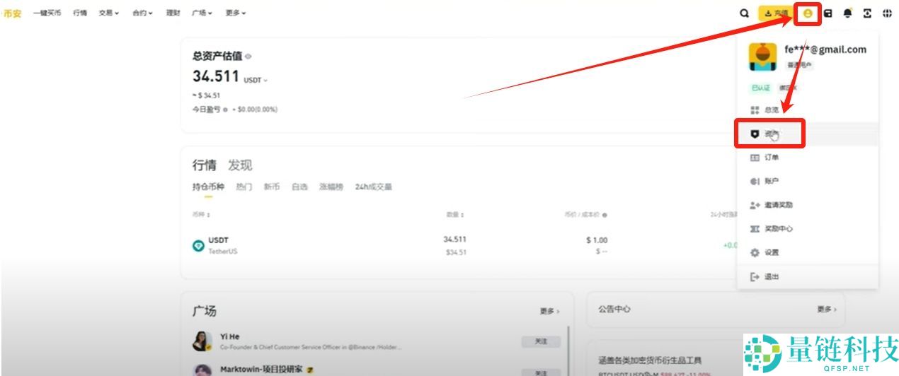Click the 涵盖各类加密货币衍生品工具 announcement

(650, 360)
